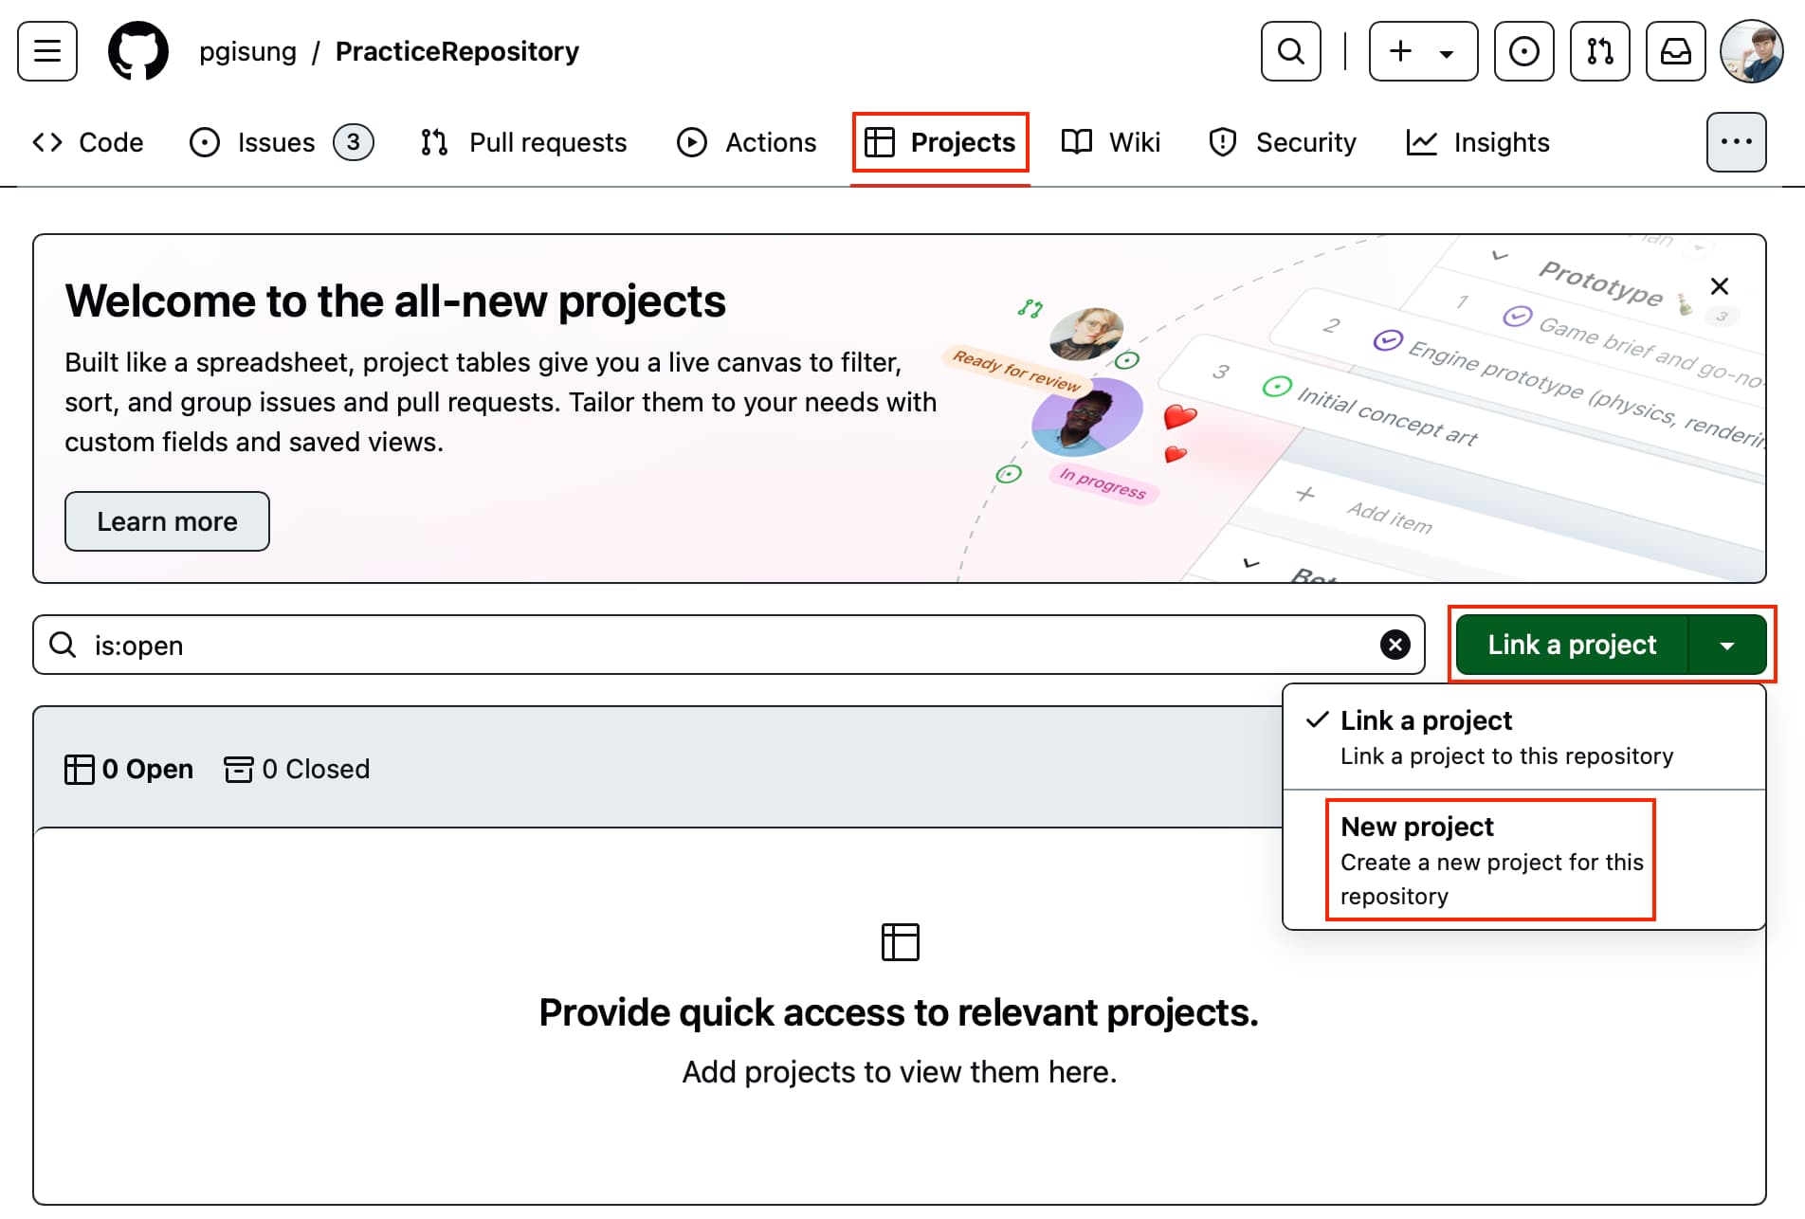Go to pgisung owner profile link
This screenshot has height=1219, width=1805.
tap(247, 51)
